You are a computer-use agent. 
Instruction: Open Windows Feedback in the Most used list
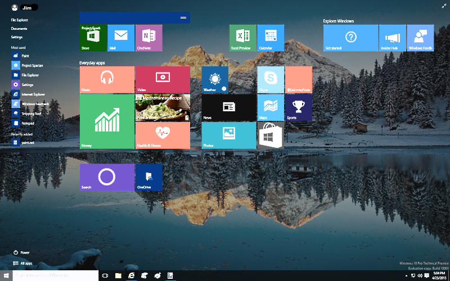click(x=30, y=104)
